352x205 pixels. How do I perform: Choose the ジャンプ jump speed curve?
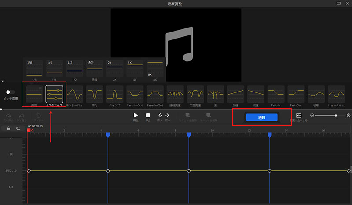pyautogui.click(x=115, y=94)
